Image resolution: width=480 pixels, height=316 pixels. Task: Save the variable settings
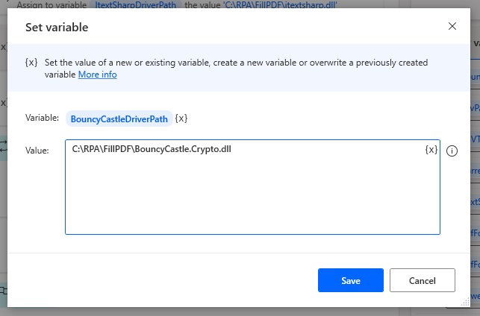[351, 280]
